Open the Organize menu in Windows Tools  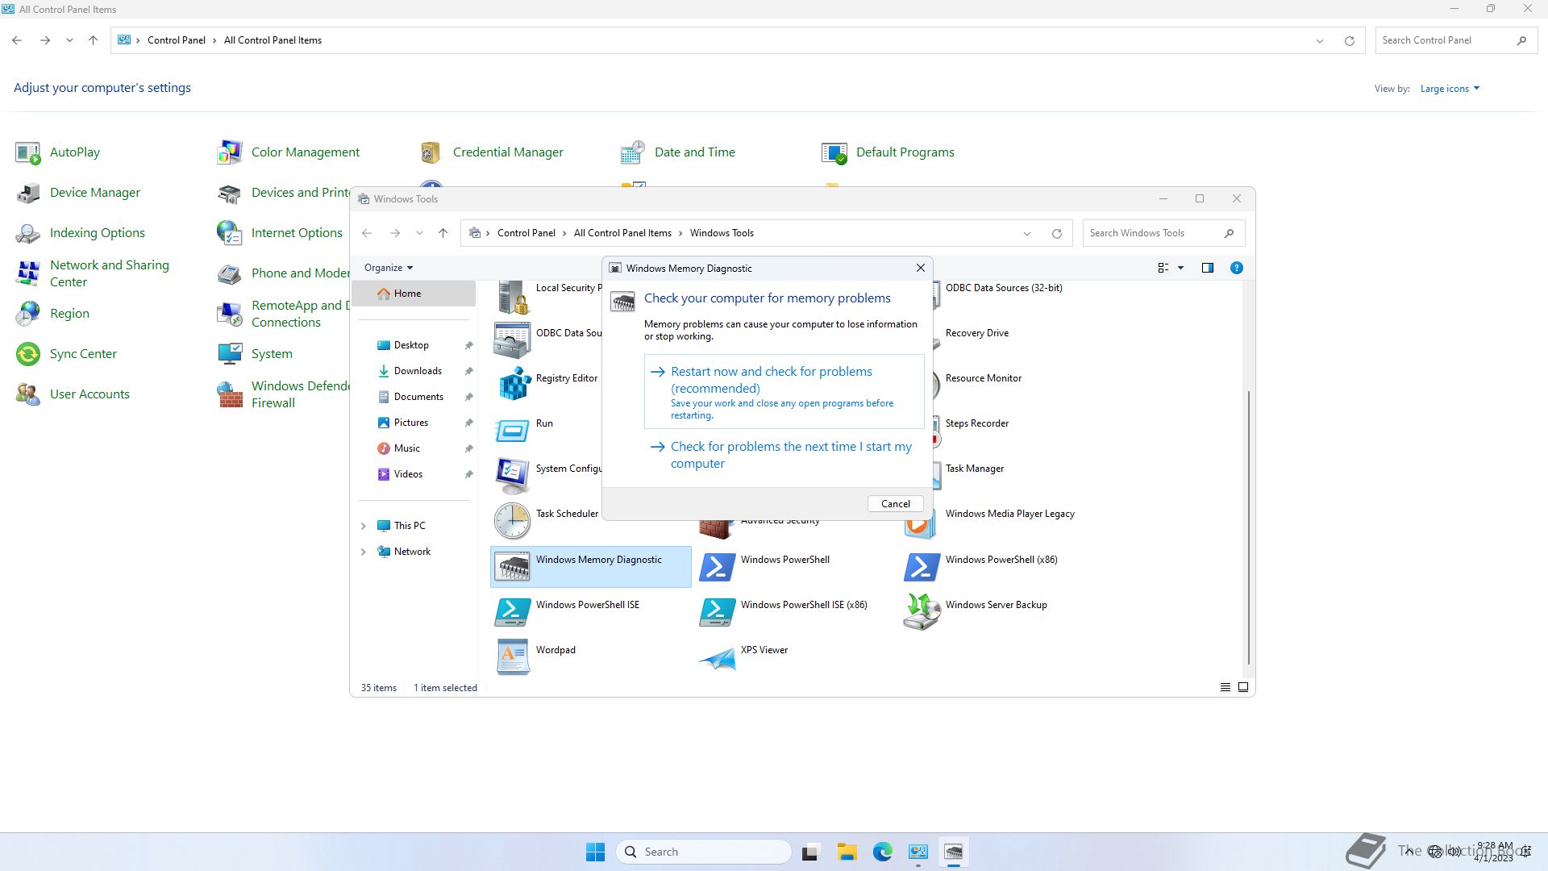tap(389, 268)
